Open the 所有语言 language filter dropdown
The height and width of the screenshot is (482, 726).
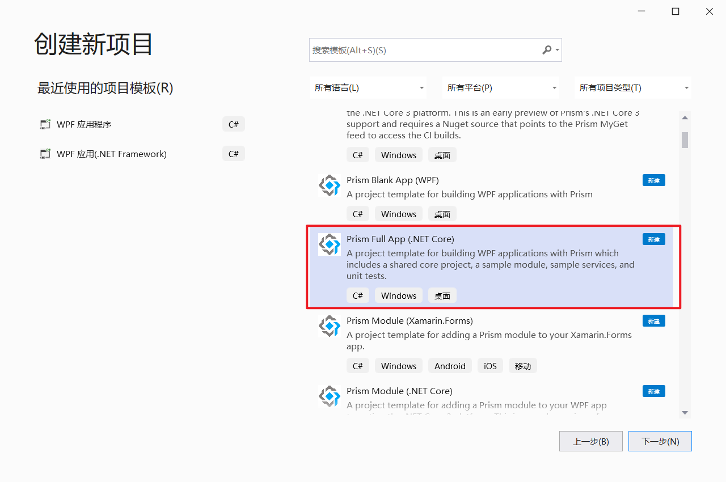(368, 88)
